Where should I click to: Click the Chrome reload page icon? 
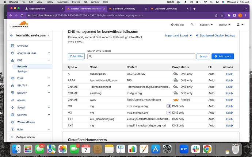click(22, 15)
